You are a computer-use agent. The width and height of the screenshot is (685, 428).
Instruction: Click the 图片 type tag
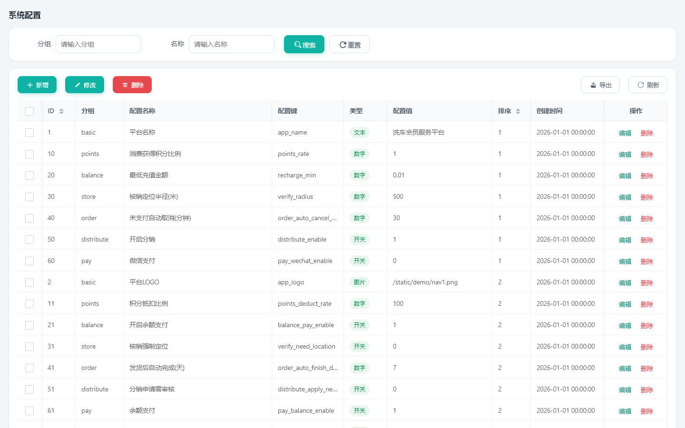[x=360, y=282]
